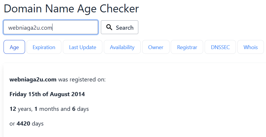Open the DNSSEC tab
The width and height of the screenshot is (266, 137).
pyautogui.click(x=220, y=47)
